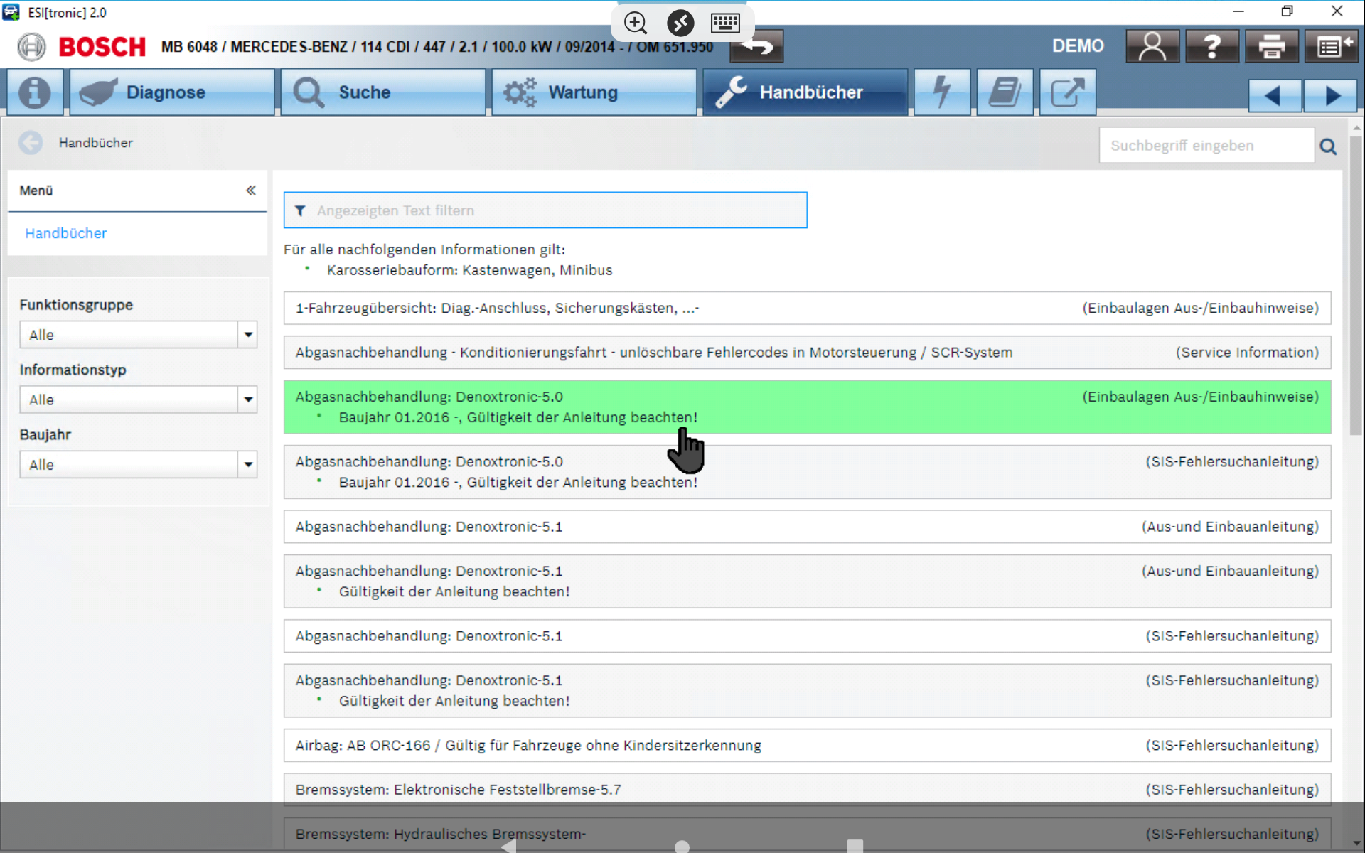Open the Suche tab
Viewport: 1365px width, 853px height.
tap(383, 92)
